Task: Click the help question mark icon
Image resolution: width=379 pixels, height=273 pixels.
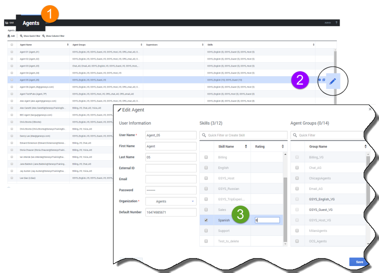Action: pyautogui.click(x=336, y=22)
